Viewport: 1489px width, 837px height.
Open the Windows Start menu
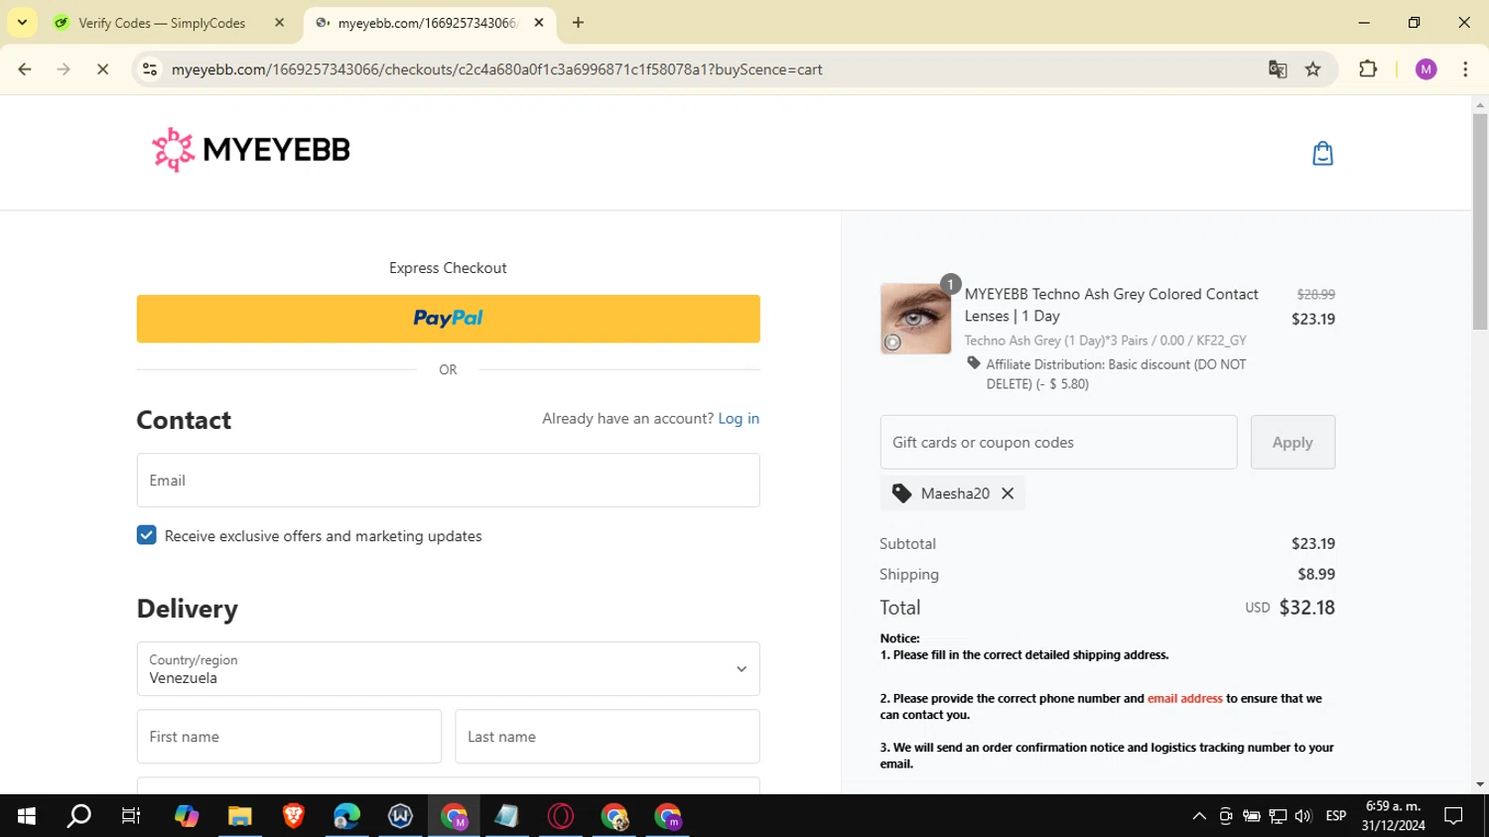(x=27, y=816)
